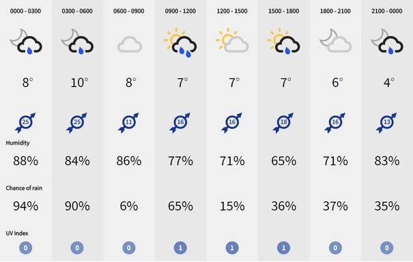The image size is (413, 262).
Task: Select the wind speed 13 arrow icon
Action: click(x=386, y=123)
